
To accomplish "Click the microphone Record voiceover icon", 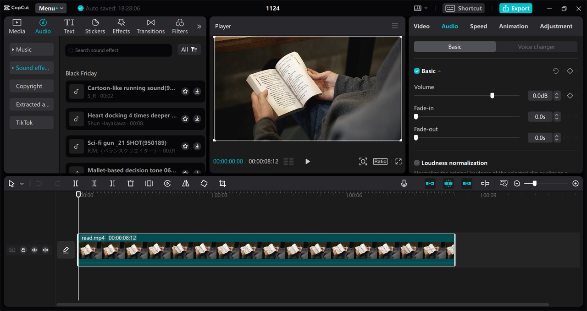I will pyautogui.click(x=404, y=183).
